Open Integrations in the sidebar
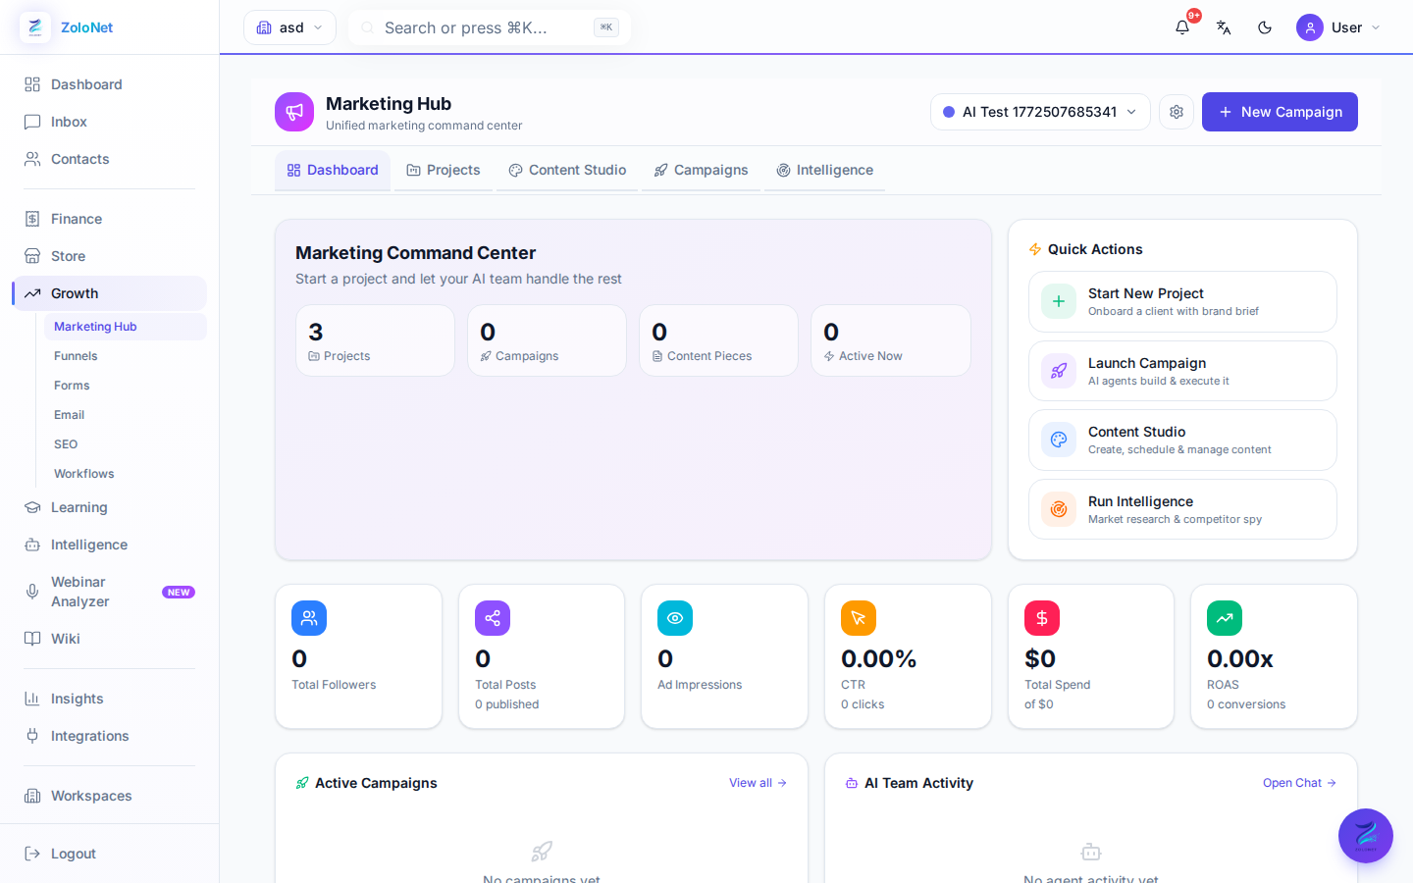This screenshot has width=1413, height=883. 109,736
